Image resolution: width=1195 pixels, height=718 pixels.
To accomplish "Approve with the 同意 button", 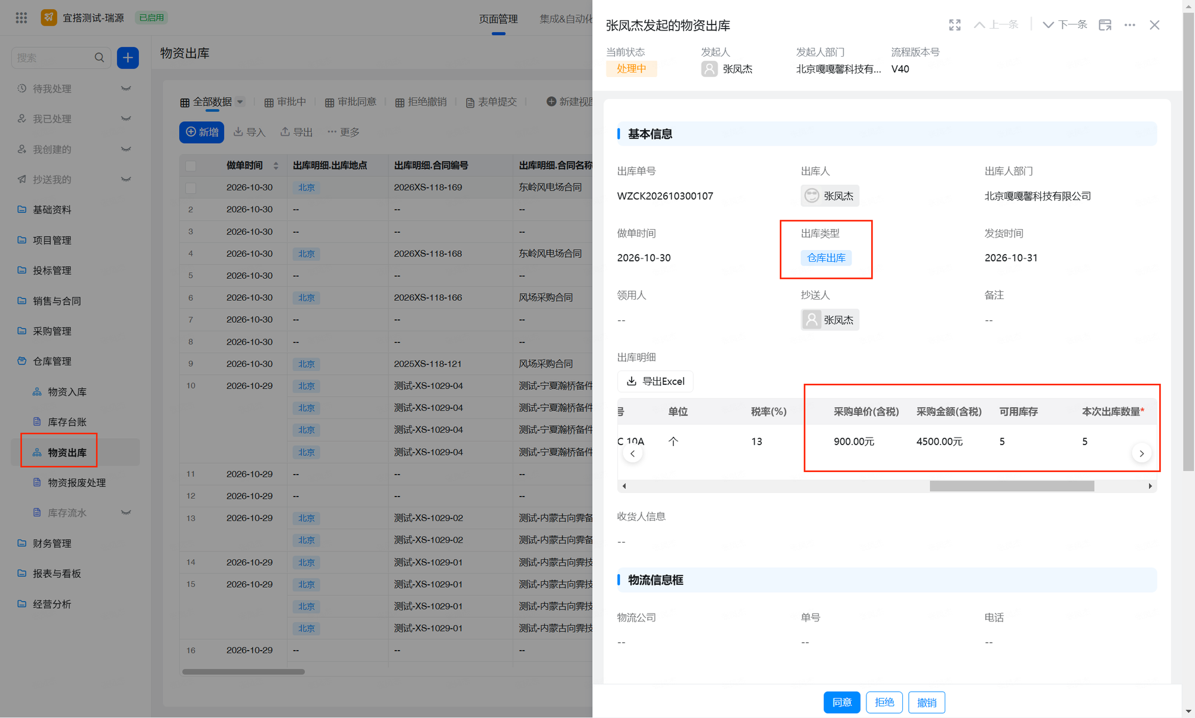I will [842, 702].
